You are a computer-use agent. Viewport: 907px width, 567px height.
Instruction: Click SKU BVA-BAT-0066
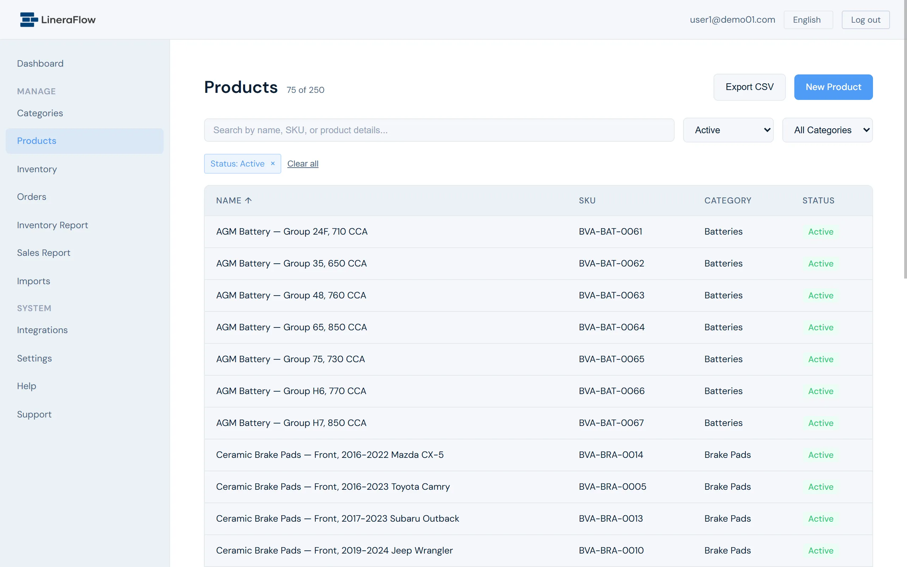coord(612,391)
